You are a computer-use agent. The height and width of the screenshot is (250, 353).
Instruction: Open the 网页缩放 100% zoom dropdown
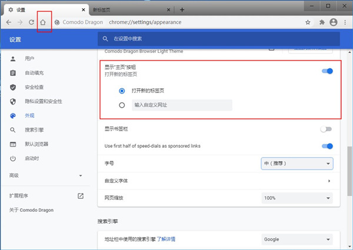(297, 198)
